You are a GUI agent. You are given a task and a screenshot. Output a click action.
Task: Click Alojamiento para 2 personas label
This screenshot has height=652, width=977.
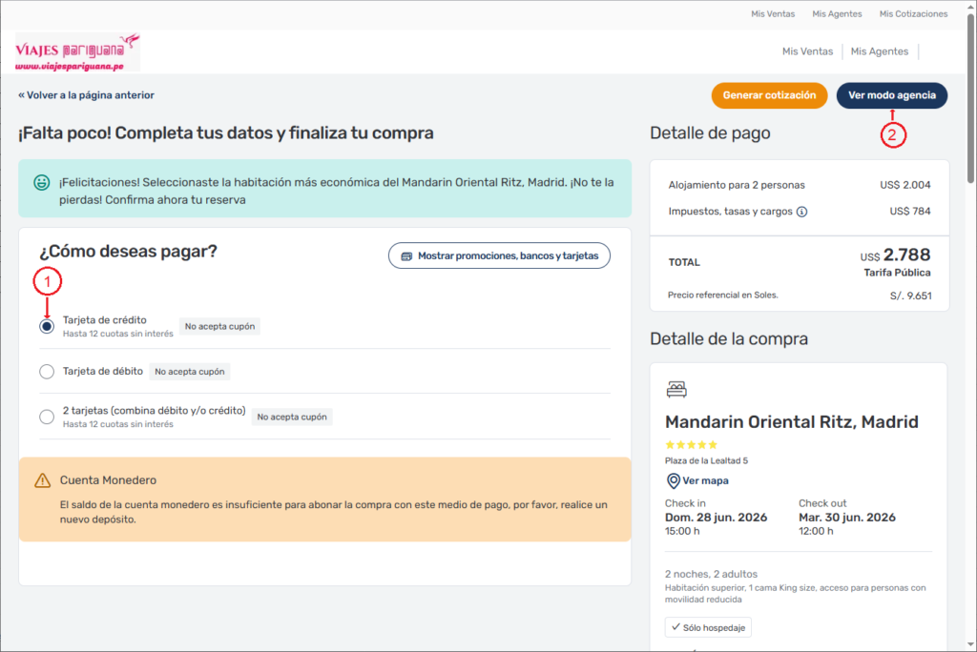[x=737, y=185]
